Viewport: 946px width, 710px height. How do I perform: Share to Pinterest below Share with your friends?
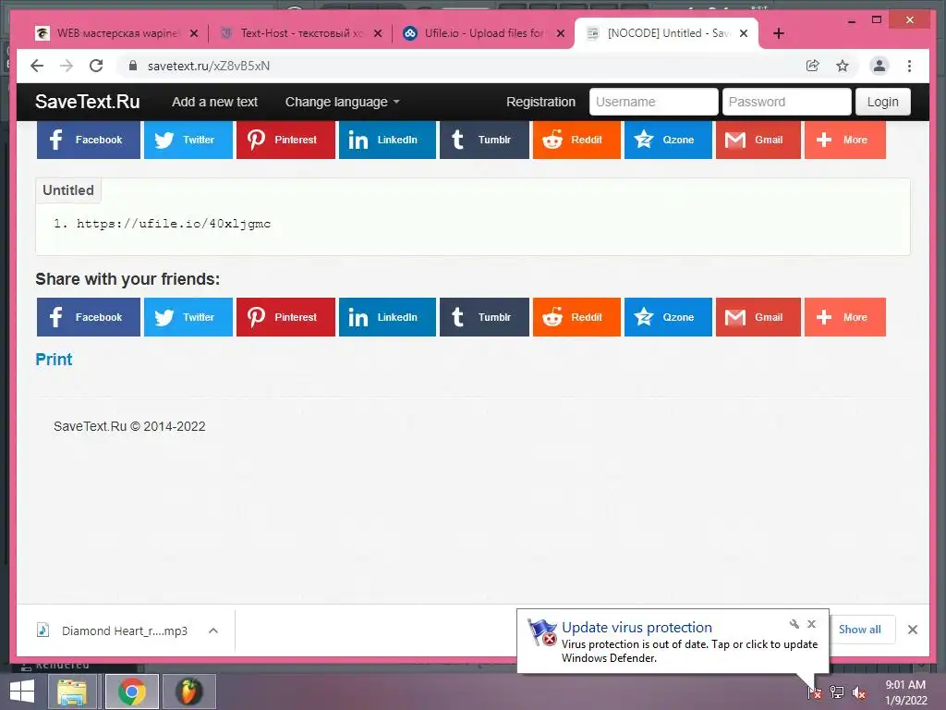coord(285,317)
